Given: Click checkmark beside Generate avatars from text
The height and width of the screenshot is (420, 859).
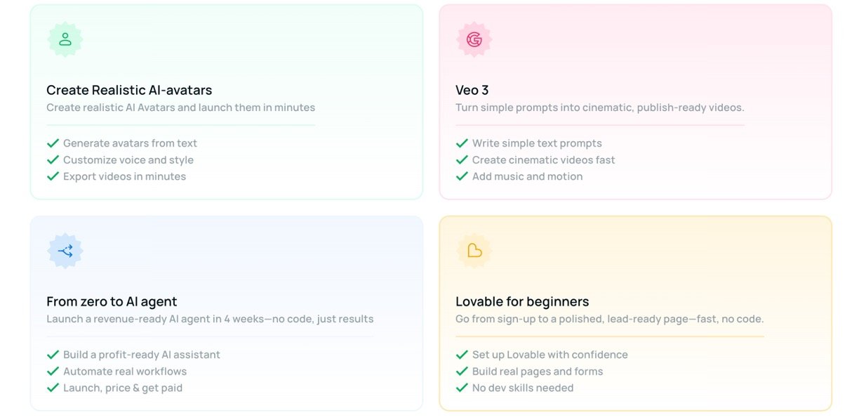Looking at the screenshot, I should pyautogui.click(x=53, y=143).
